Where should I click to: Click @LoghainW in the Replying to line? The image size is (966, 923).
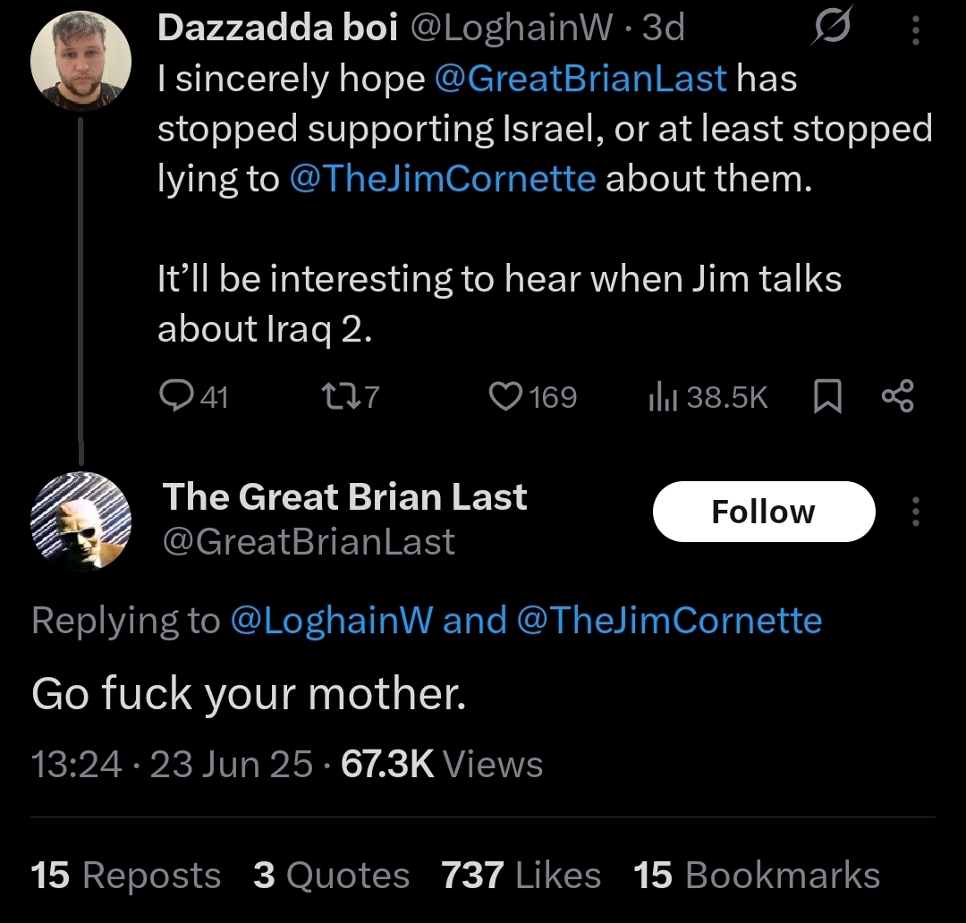pos(332,621)
